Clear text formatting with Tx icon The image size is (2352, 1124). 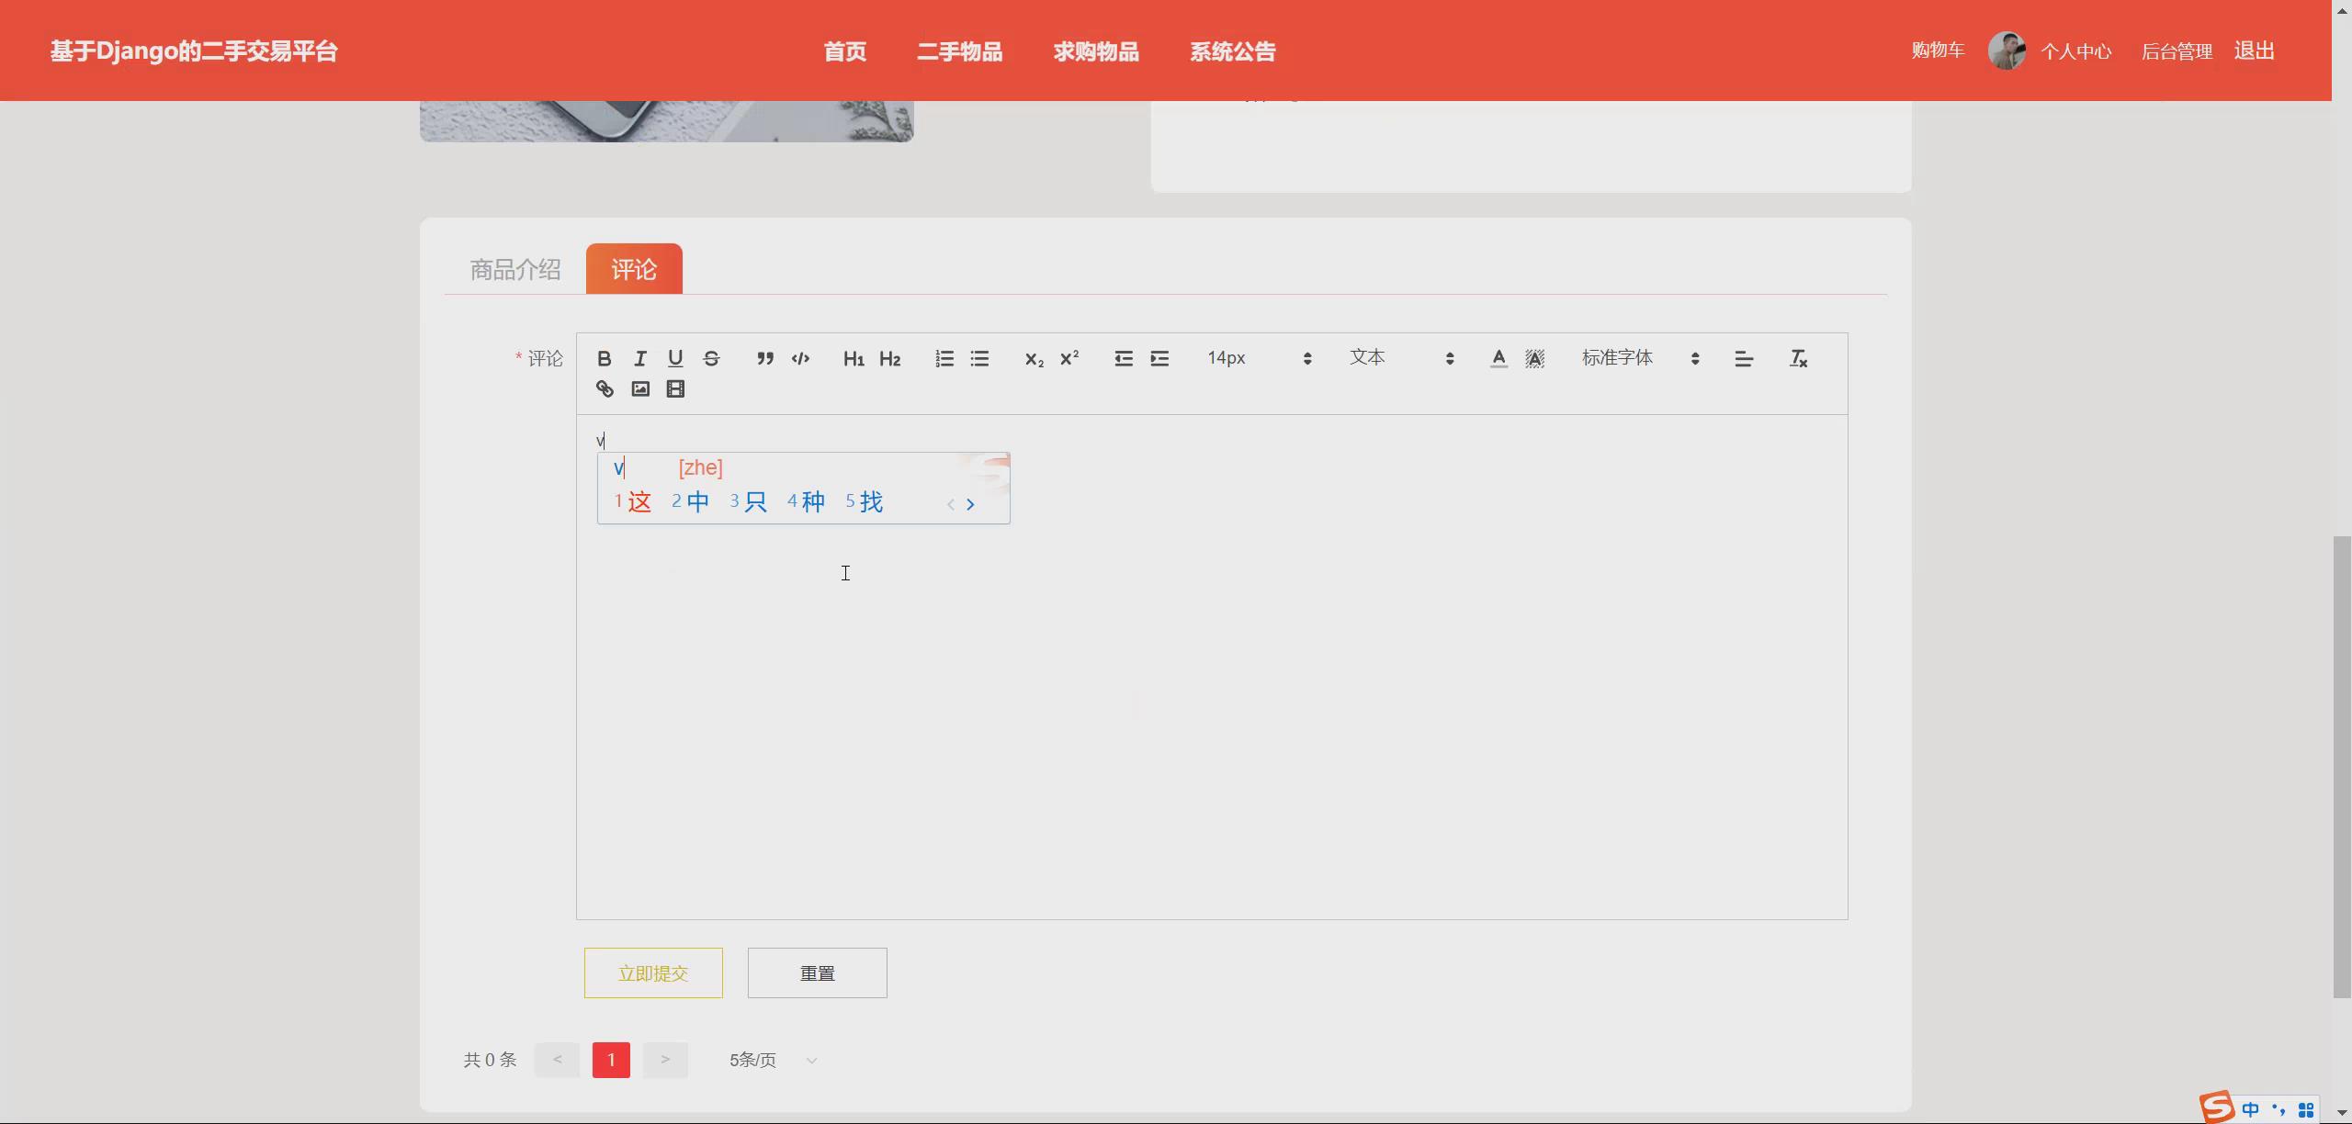[1798, 358]
